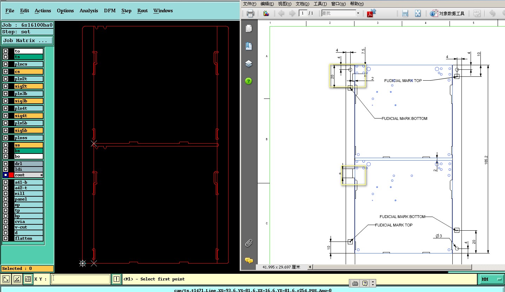This screenshot has height=292, width=505.
Task: Open the Rout menu
Action: click(142, 11)
